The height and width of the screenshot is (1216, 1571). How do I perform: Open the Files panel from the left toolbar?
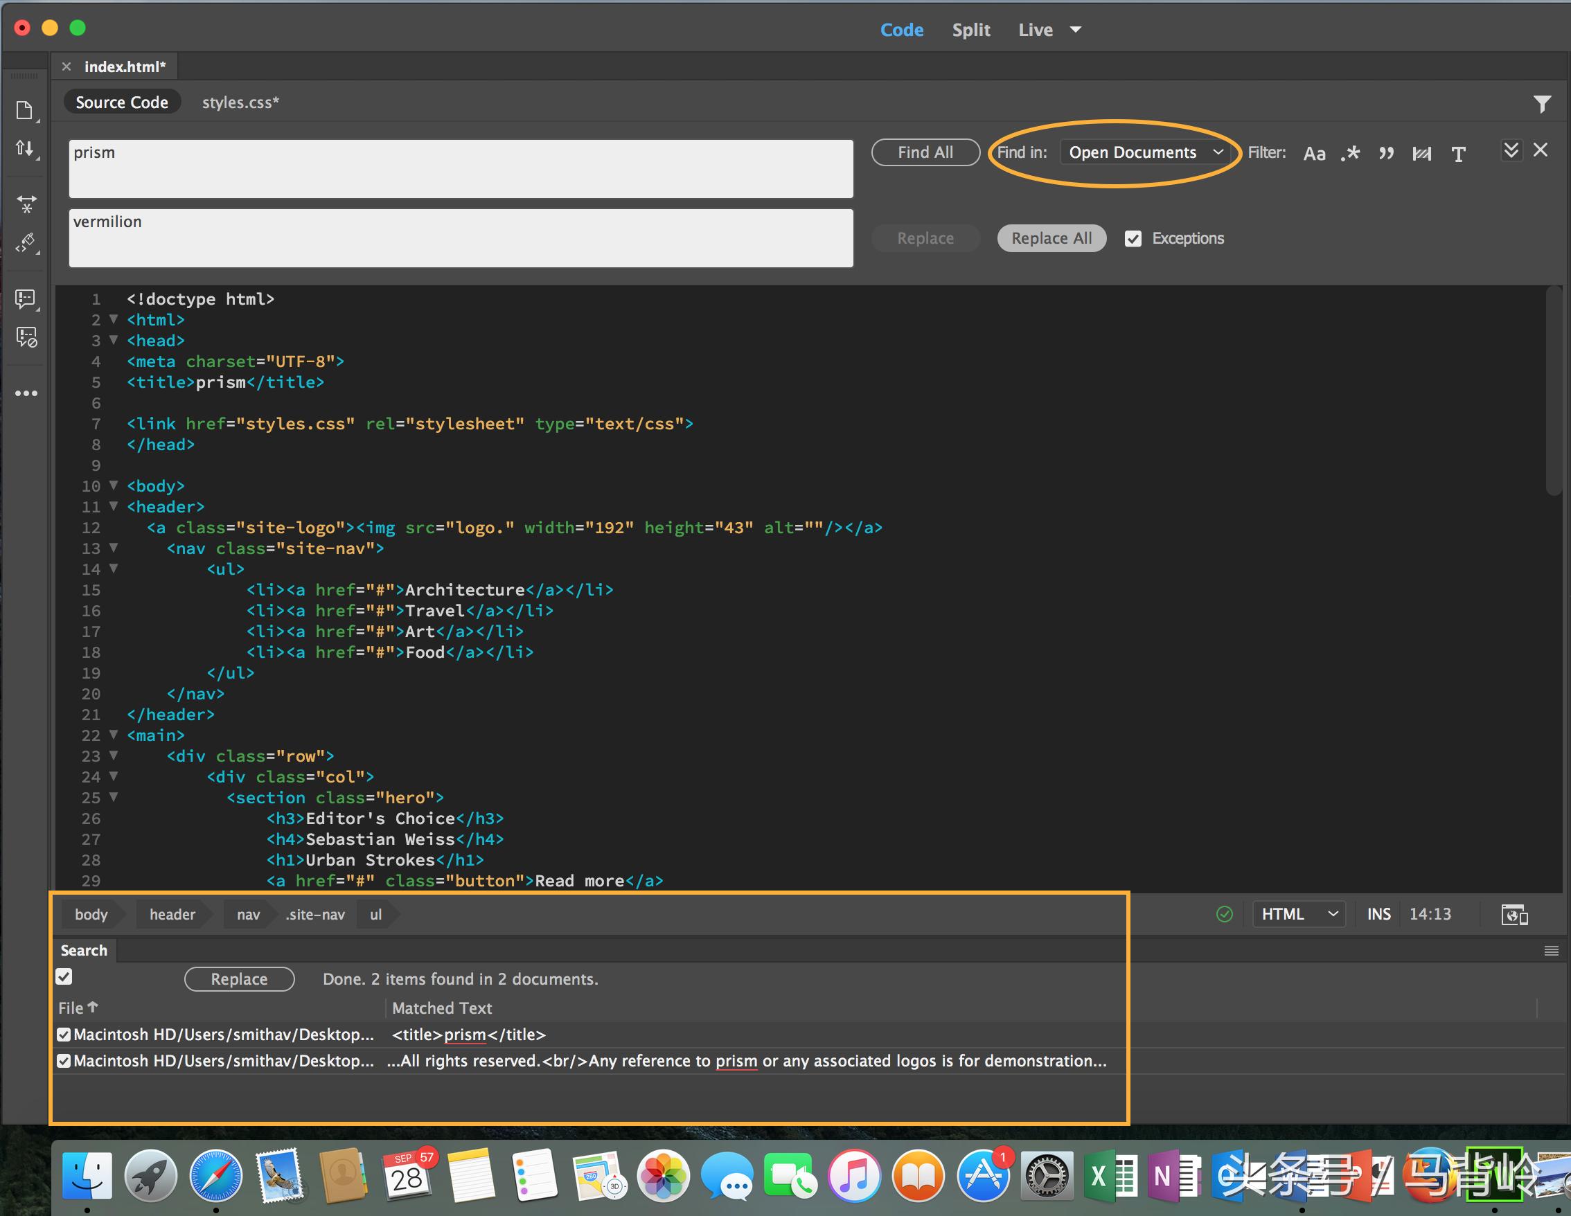(x=25, y=109)
